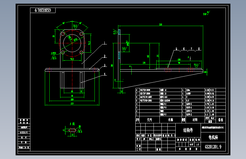Click the 螺栓 part name in parts list row 5

pyautogui.click(x=165, y=100)
